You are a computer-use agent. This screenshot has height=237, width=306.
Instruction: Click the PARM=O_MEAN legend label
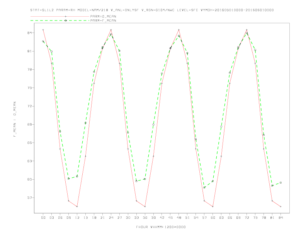(x=103, y=16)
